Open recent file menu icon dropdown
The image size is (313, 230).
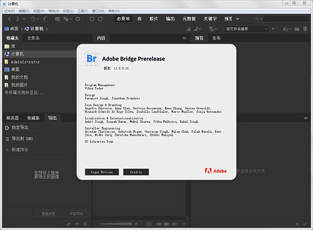click(x=287, y=29)
